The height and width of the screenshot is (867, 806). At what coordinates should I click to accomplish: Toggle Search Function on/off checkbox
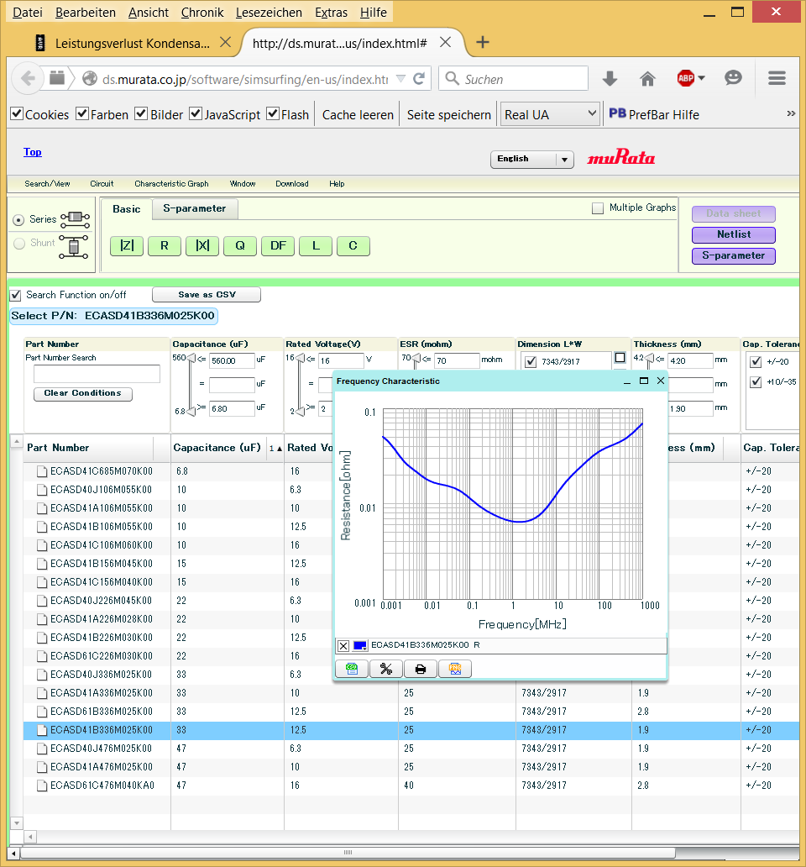point(15,295)
